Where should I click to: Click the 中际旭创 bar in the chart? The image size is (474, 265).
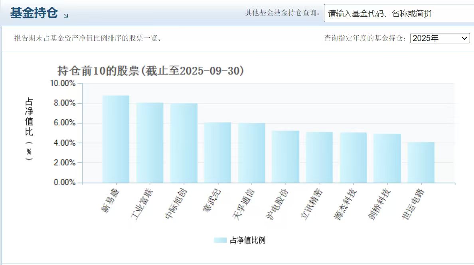tap(184, 143)
